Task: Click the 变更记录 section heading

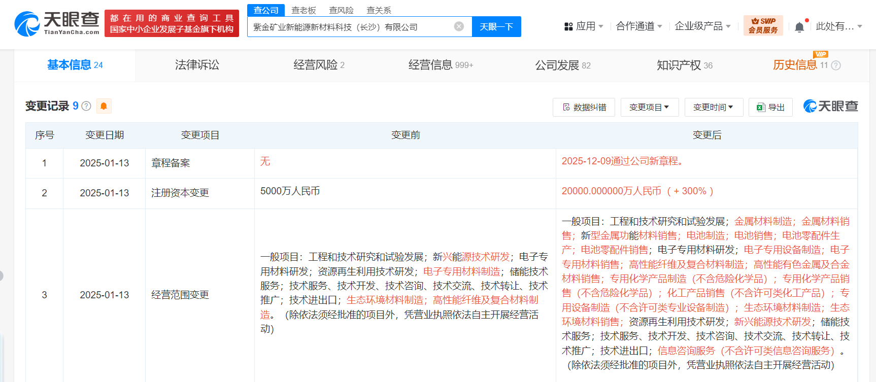Action: click(47, 106)
